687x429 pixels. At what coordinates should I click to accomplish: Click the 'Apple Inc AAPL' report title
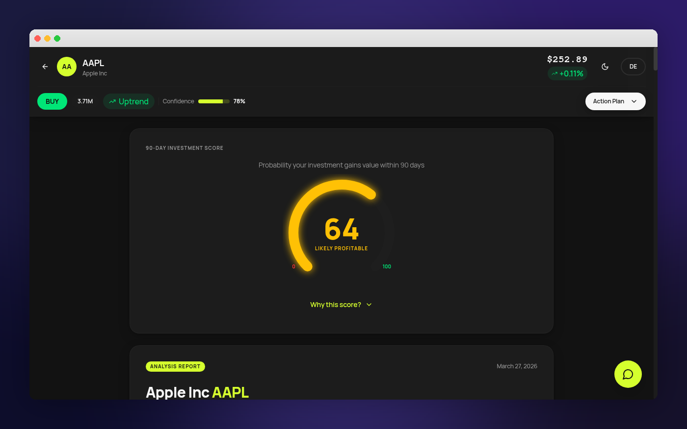(x=197, y=392)
